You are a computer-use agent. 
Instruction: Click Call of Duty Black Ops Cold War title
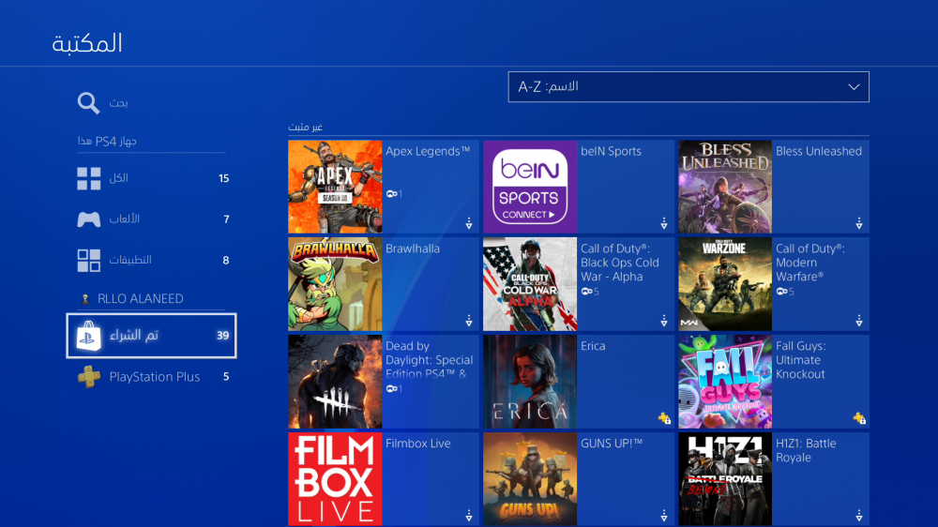point(620,263)
